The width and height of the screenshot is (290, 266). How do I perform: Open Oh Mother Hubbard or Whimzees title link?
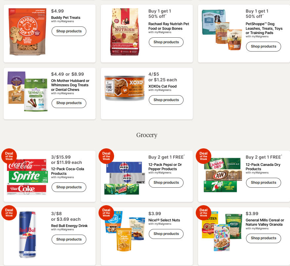[70, 85]
